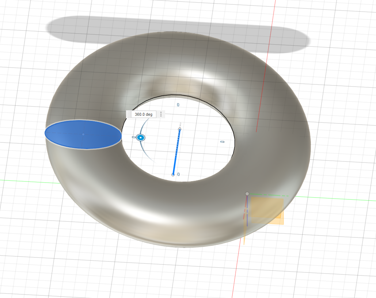Click the dotted drag grip left of angle field
The width and height of the screenshot is (376, 298).
coord(128,114)
